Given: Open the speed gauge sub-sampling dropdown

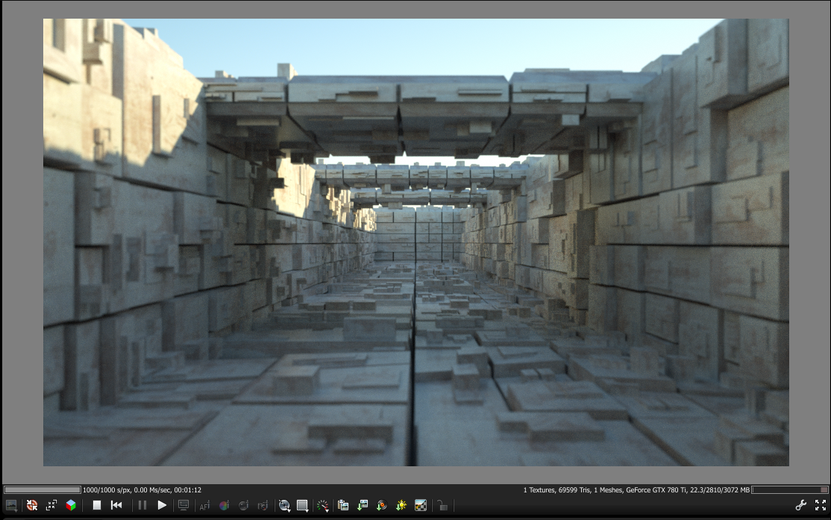Looking at the screenshot, I should point(323,506).
